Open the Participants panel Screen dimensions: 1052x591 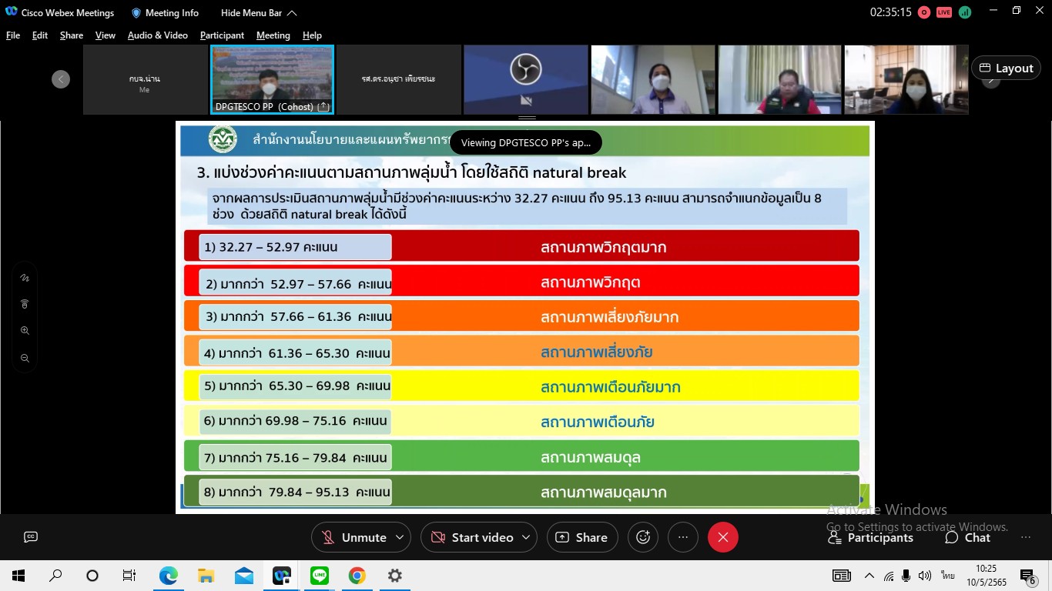[870, 538]
